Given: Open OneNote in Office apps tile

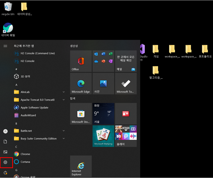Looking at the screenshot, I should click(x=111, y=61).
